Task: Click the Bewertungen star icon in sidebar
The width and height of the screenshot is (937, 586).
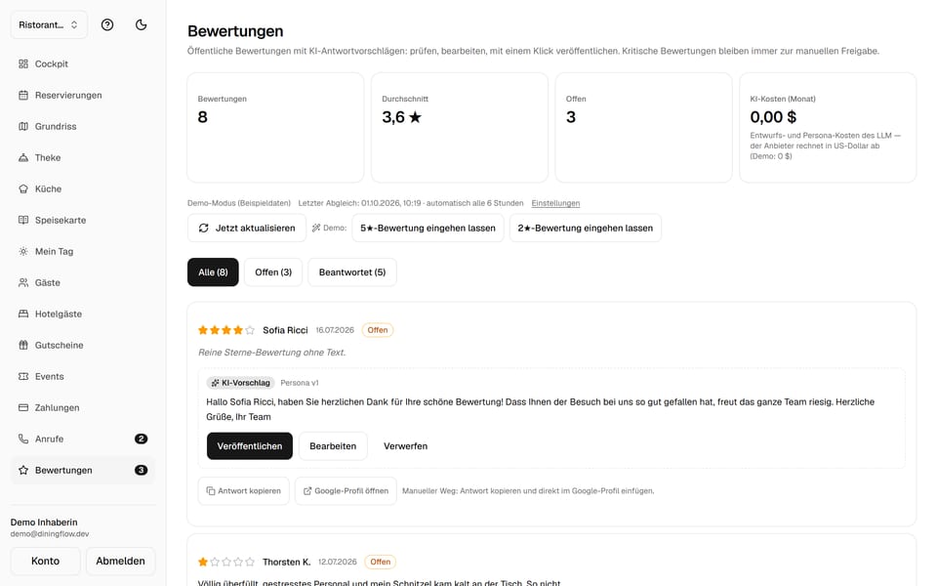Action: pos(23,470)
